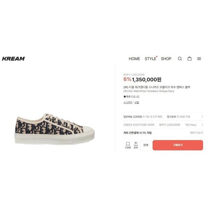Click the 5.0 star rating
The image size is (209, 209).
pyautogui.click(x=127, y=96)
